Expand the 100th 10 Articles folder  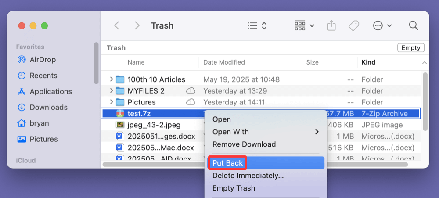pos(112,79)
